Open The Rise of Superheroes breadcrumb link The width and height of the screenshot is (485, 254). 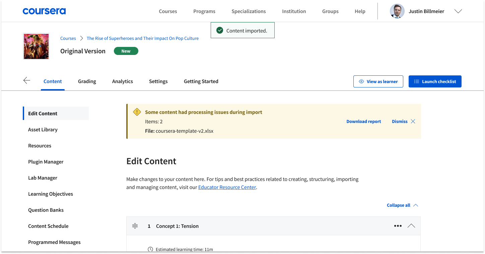tap(143, 38)
